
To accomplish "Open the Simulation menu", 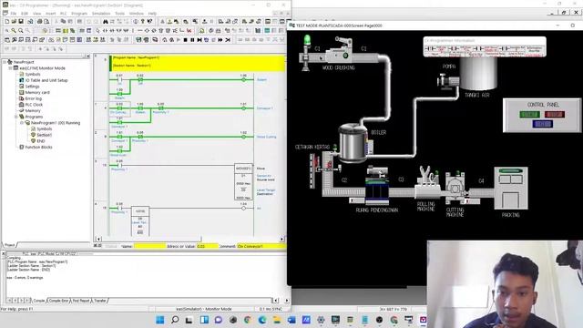I will tap(101, 14).
